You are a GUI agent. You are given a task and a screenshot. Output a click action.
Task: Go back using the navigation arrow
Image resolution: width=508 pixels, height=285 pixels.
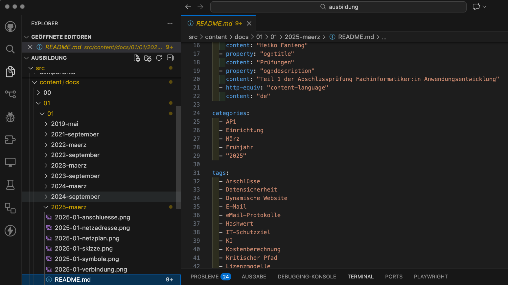188,7
